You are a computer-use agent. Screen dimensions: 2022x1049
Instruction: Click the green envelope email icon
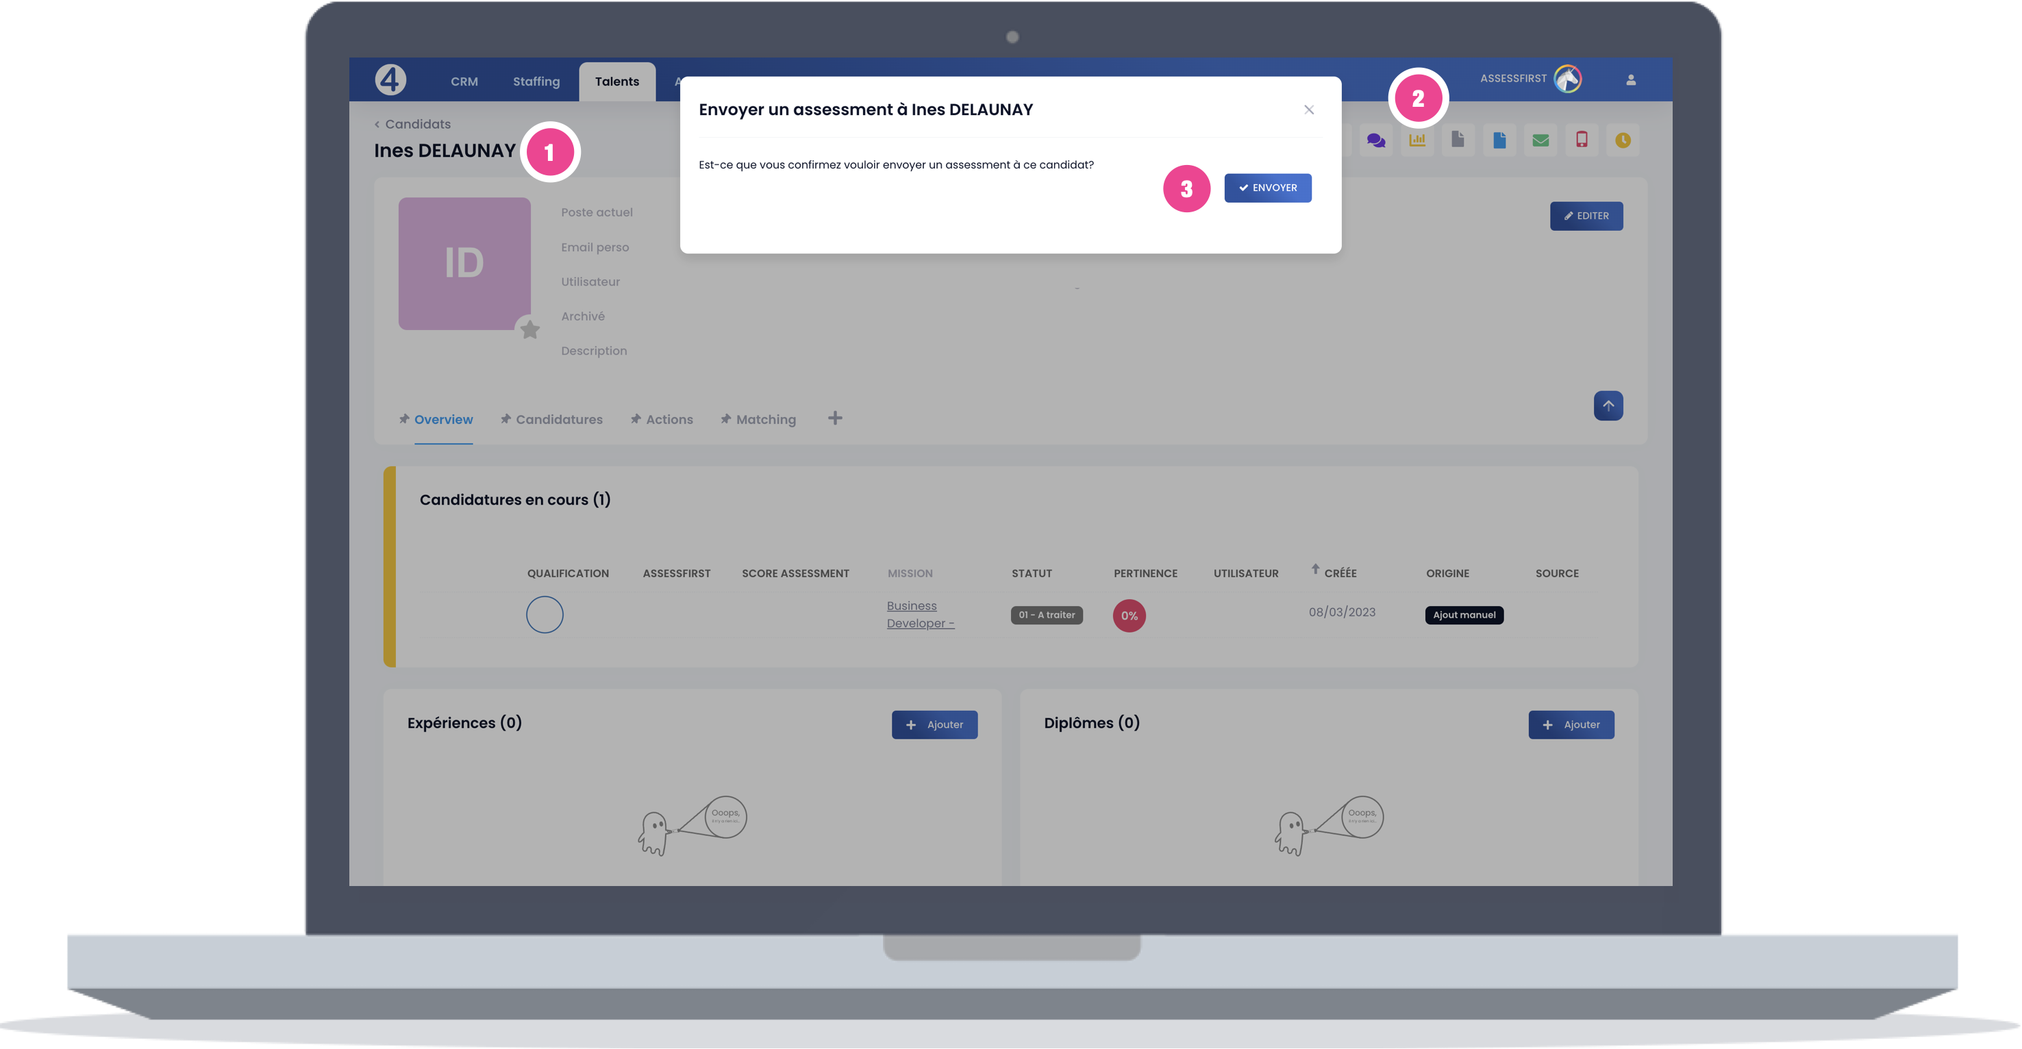1540,140
